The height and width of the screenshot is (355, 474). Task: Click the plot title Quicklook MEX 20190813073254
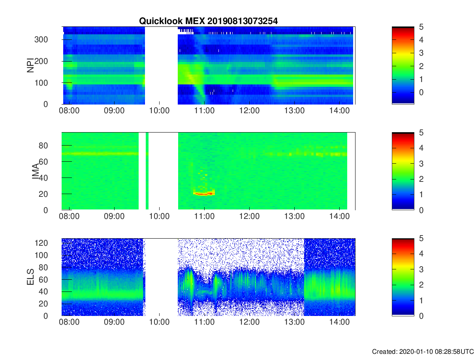point(208,21)
